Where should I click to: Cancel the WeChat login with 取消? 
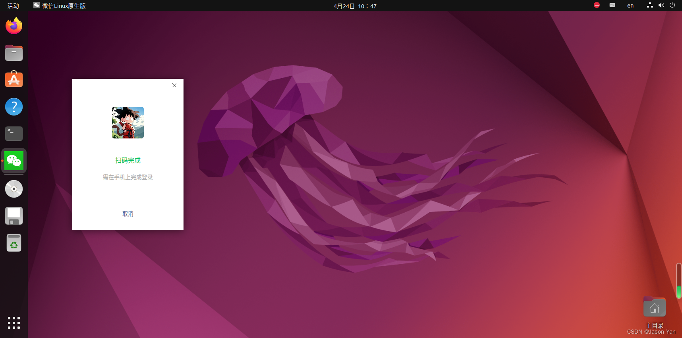[x=128, y=214]
